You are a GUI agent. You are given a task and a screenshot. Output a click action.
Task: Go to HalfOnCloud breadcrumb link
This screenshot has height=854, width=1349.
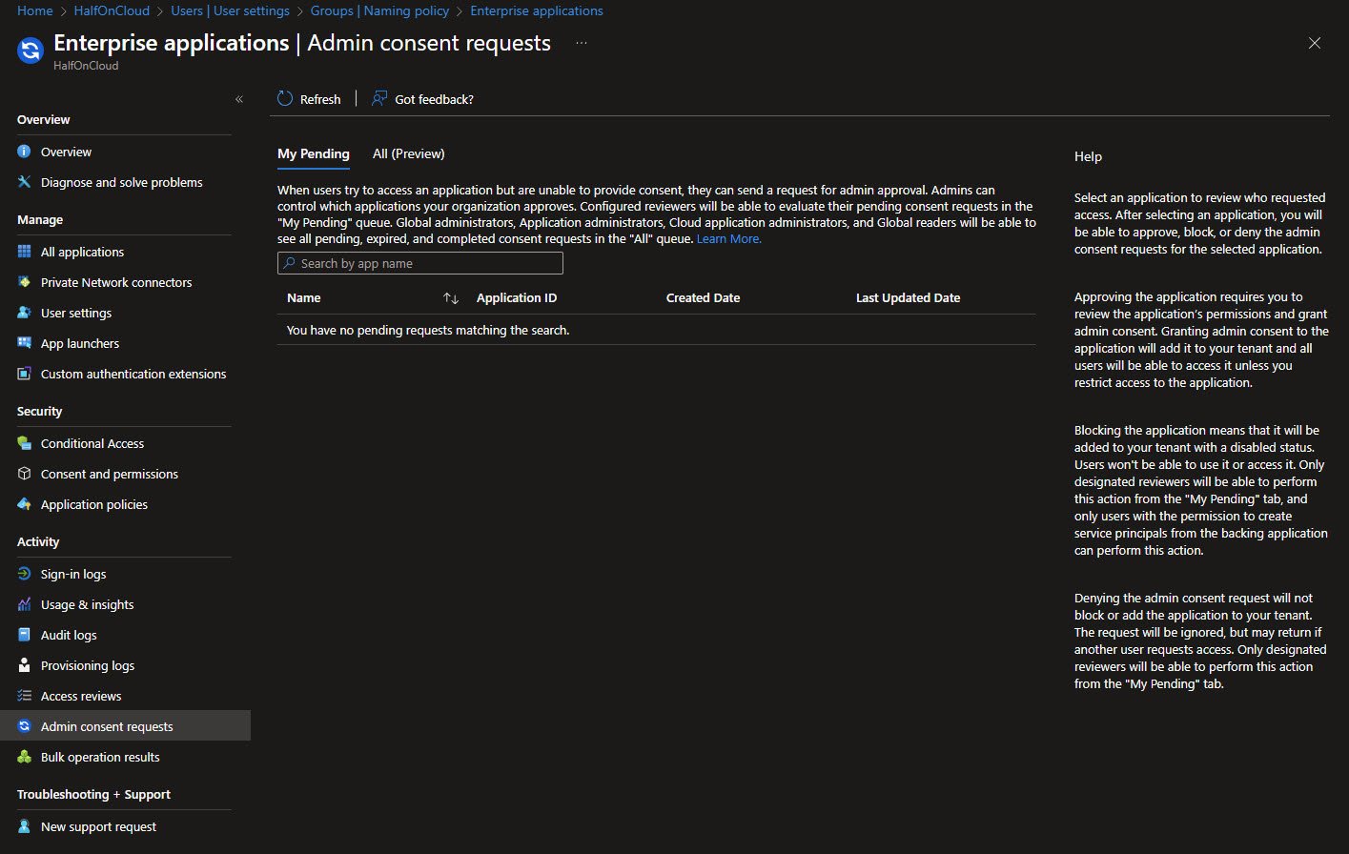click(112, 10)
